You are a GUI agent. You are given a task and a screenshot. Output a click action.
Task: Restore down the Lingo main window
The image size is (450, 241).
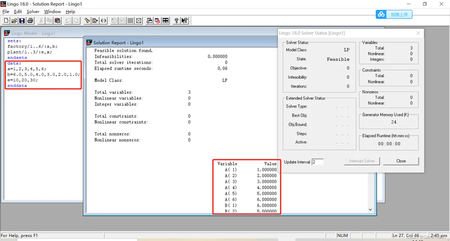click(x=424, y=4)
